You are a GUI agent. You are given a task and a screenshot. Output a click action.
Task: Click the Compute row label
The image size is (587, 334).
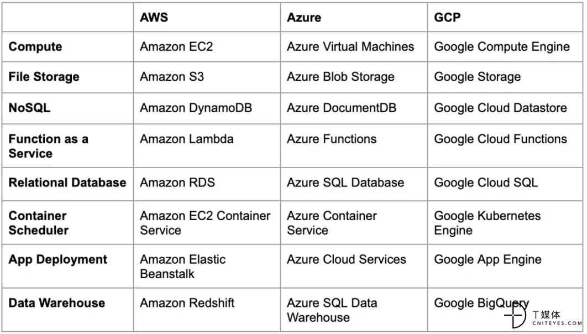68,47
